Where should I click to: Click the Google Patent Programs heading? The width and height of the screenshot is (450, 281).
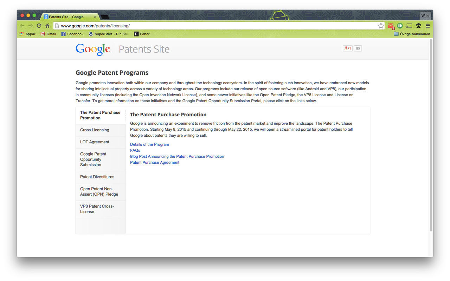point(112,73)
